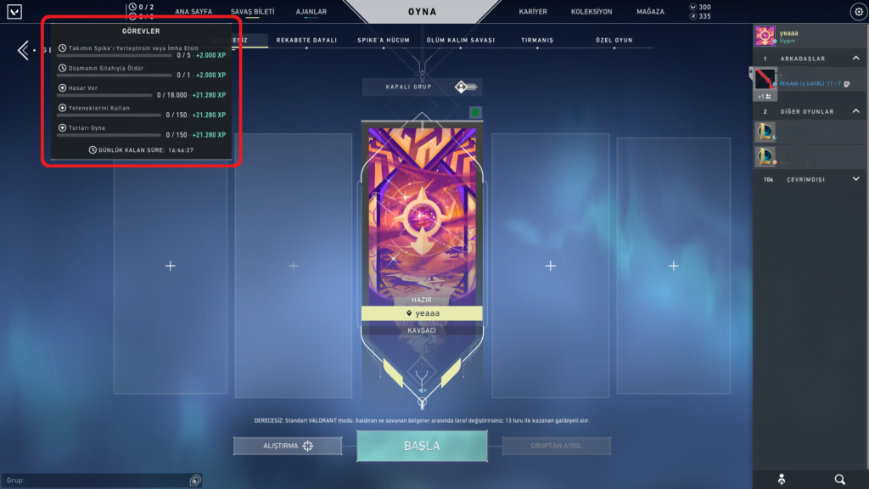Screen dimensions: 869x489
Task: Go back using the left arrow icon
Action: click(23, 50)
